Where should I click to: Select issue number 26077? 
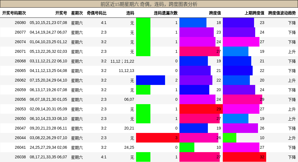coord(20,32)
